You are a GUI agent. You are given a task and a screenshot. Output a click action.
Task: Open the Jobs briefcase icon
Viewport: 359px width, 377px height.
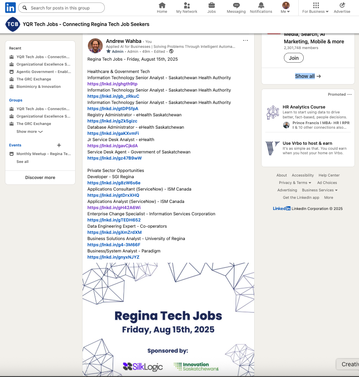211,5
